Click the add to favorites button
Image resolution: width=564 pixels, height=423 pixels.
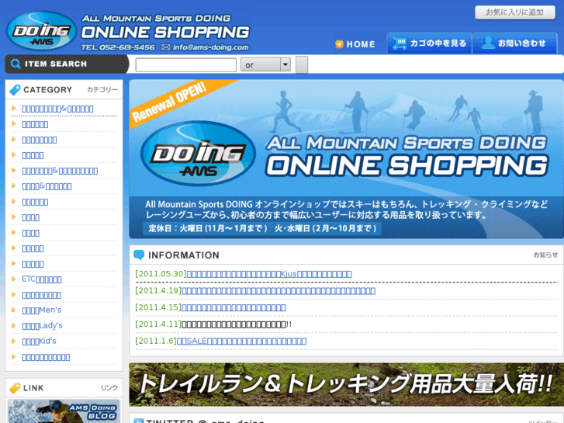point(515,12)
